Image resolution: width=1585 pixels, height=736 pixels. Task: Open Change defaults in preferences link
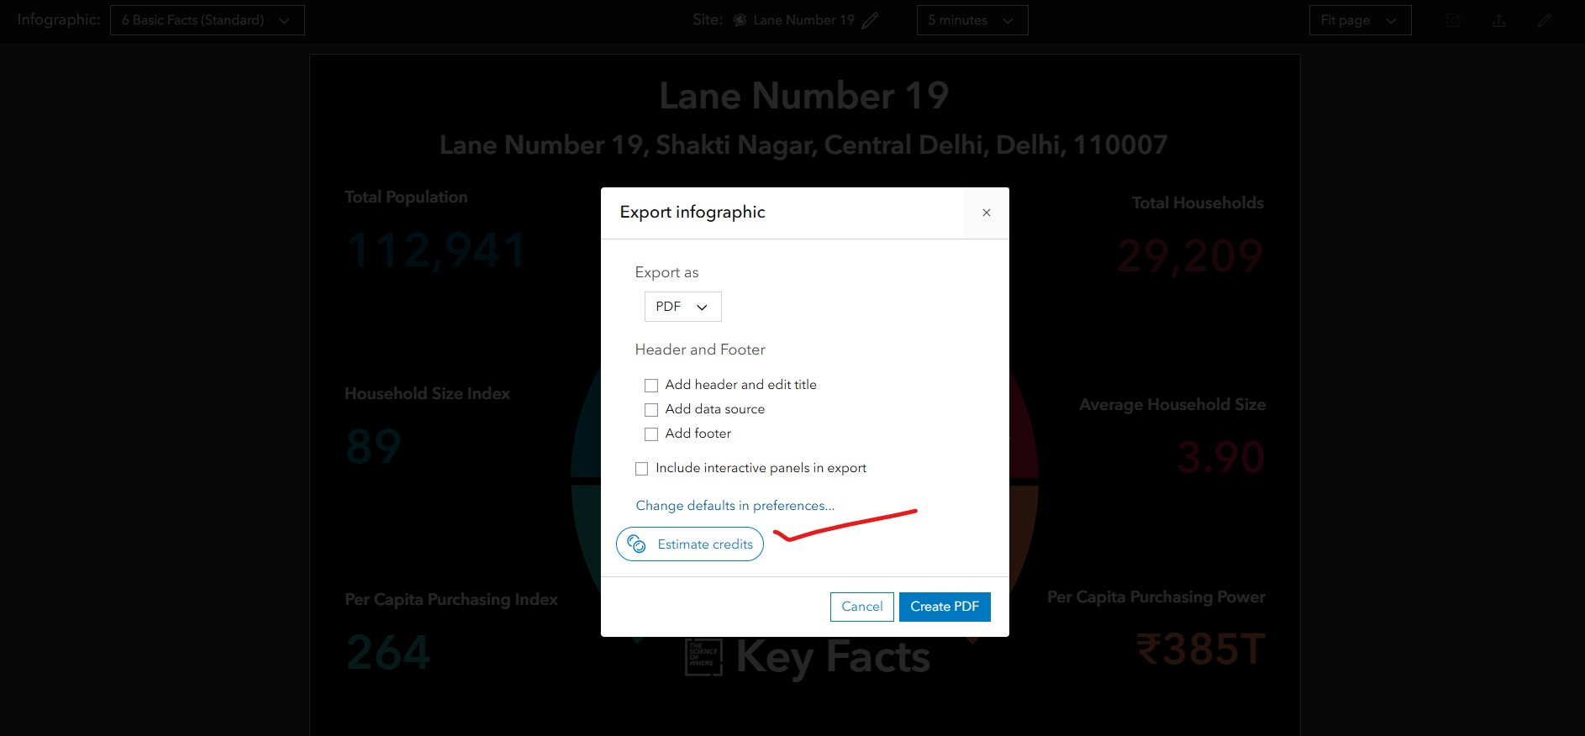click(735, 506)
